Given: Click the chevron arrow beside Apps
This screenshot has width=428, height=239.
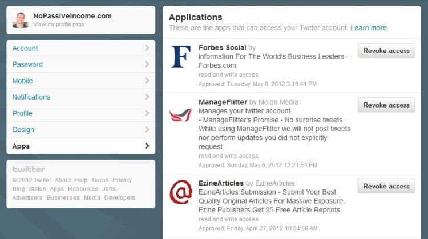Looking at the screenshot, I should [147, 146].
